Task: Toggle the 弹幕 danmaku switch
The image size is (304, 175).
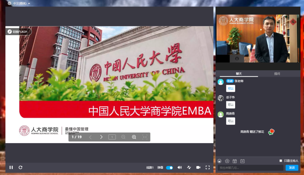Action: click(169, 168)
